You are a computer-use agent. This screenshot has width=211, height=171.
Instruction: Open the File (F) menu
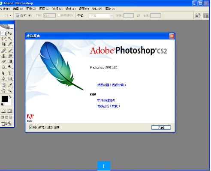point(5,9)
